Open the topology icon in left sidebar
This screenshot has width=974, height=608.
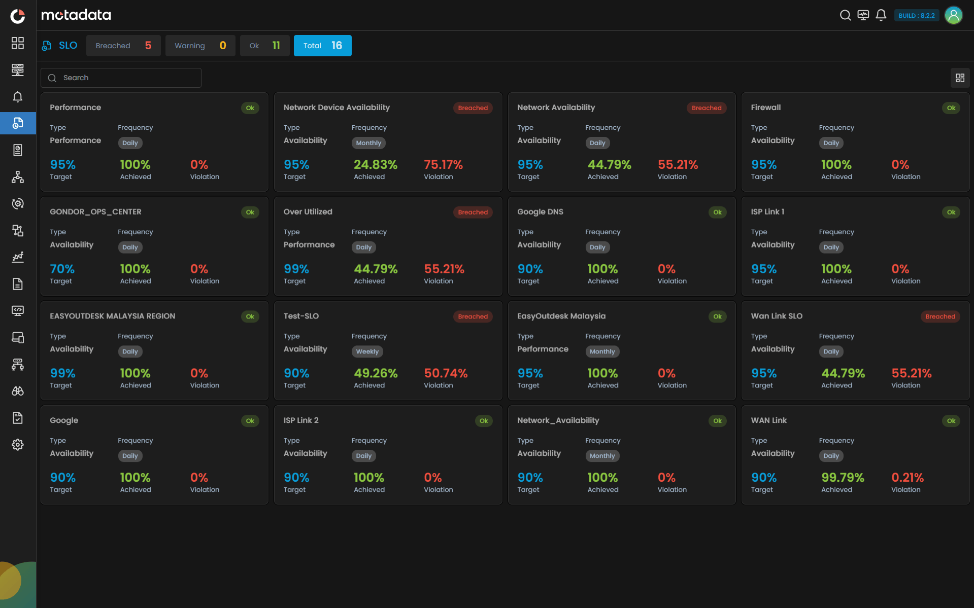point(18,177)
